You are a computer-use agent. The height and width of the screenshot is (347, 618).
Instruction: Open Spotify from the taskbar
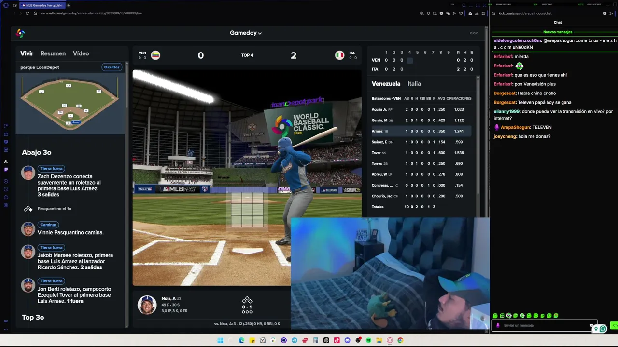pyautogui.click(x=368, y=340)
